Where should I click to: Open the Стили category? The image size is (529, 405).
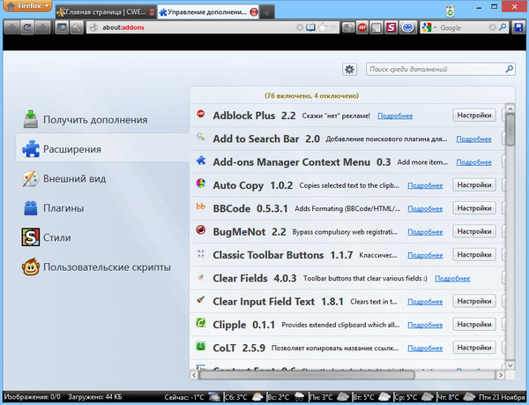(56, 237)
